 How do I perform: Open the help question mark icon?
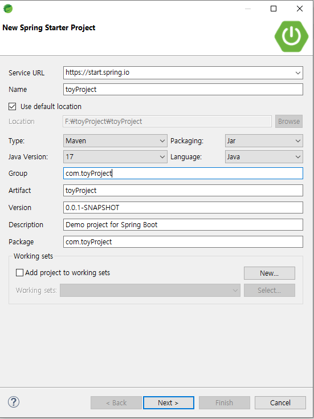14,402
